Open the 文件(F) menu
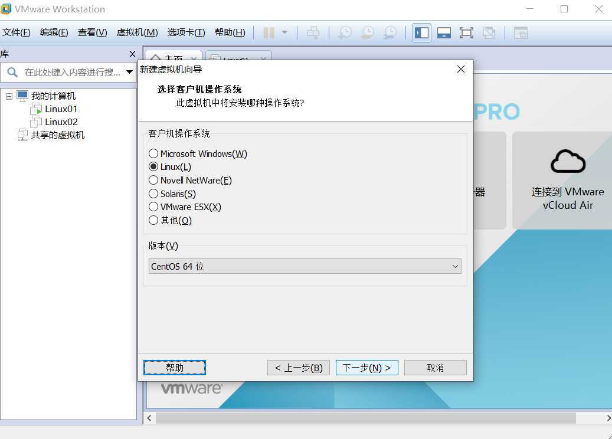Screen dimensions: 612x439 point(17,32)
